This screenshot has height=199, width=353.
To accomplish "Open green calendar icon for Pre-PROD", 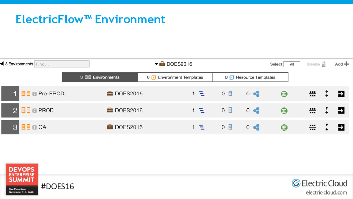I will (284, 94).
